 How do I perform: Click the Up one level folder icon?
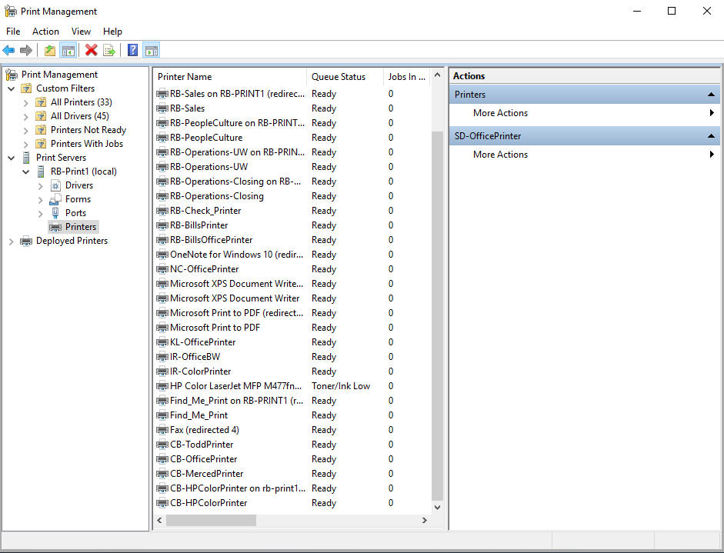[50, 50]
